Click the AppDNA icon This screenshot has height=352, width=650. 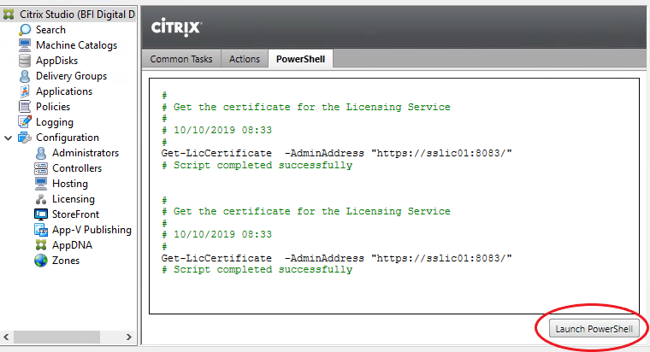(41, 245)
